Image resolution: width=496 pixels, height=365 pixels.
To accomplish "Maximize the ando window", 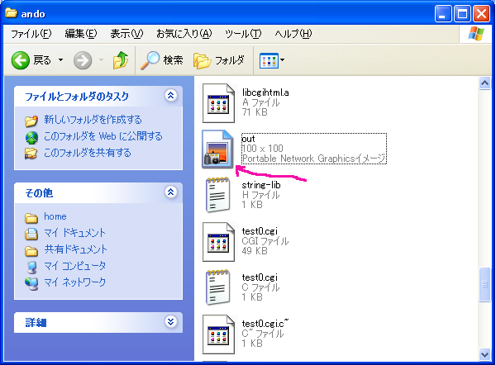I will [462, 14].
